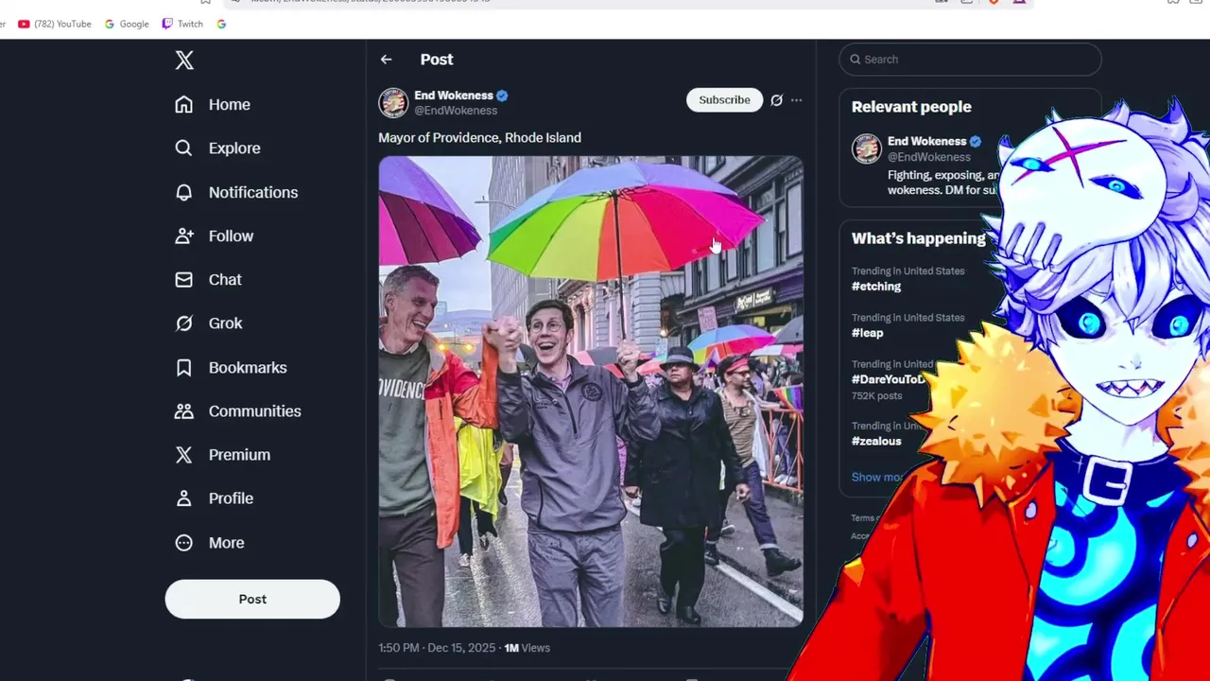Open the #zealous trending topic
Viewport: 1210px width, 681px height.
point(876,441)
